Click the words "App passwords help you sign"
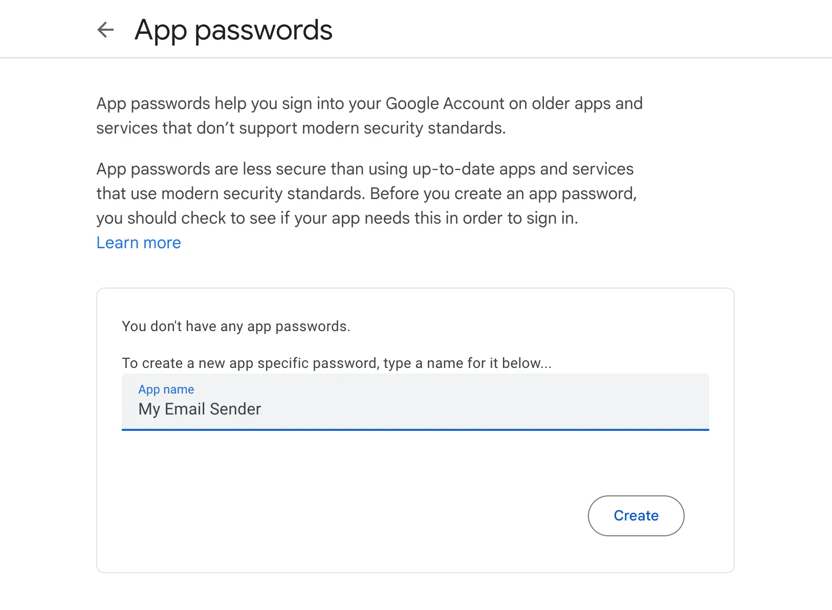The height and width of the screenshot is (610, 832). (x=200, y=103)
